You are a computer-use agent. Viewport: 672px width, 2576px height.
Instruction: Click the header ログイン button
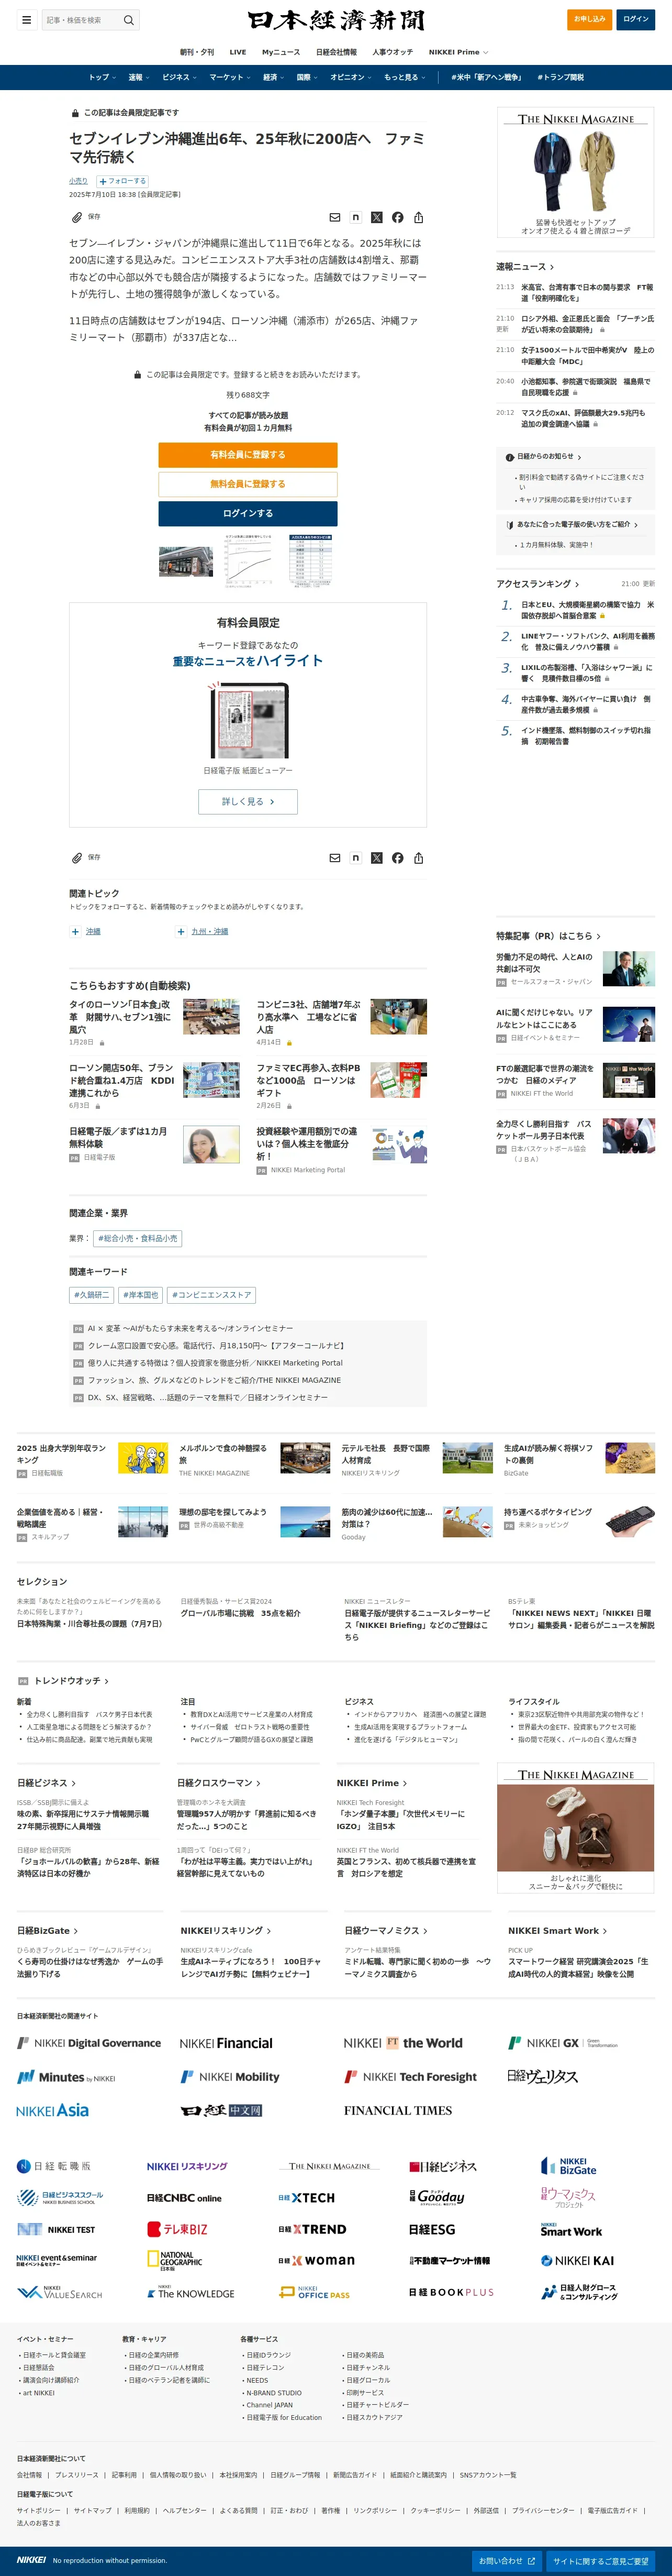click(636, 19)
